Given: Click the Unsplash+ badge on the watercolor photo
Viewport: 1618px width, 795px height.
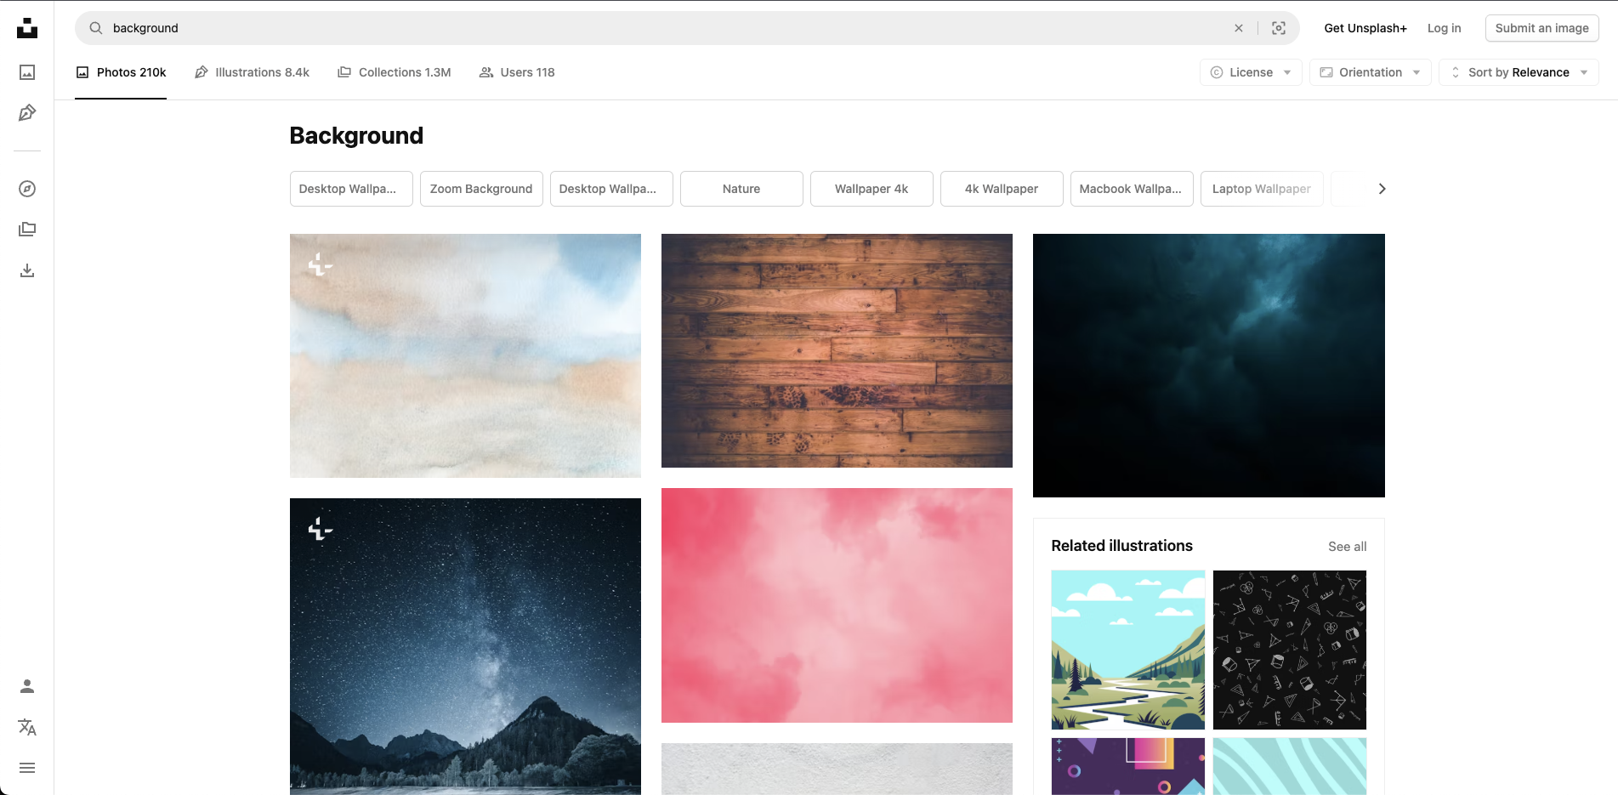Looking at the screenshot, I should pos(320,264).
